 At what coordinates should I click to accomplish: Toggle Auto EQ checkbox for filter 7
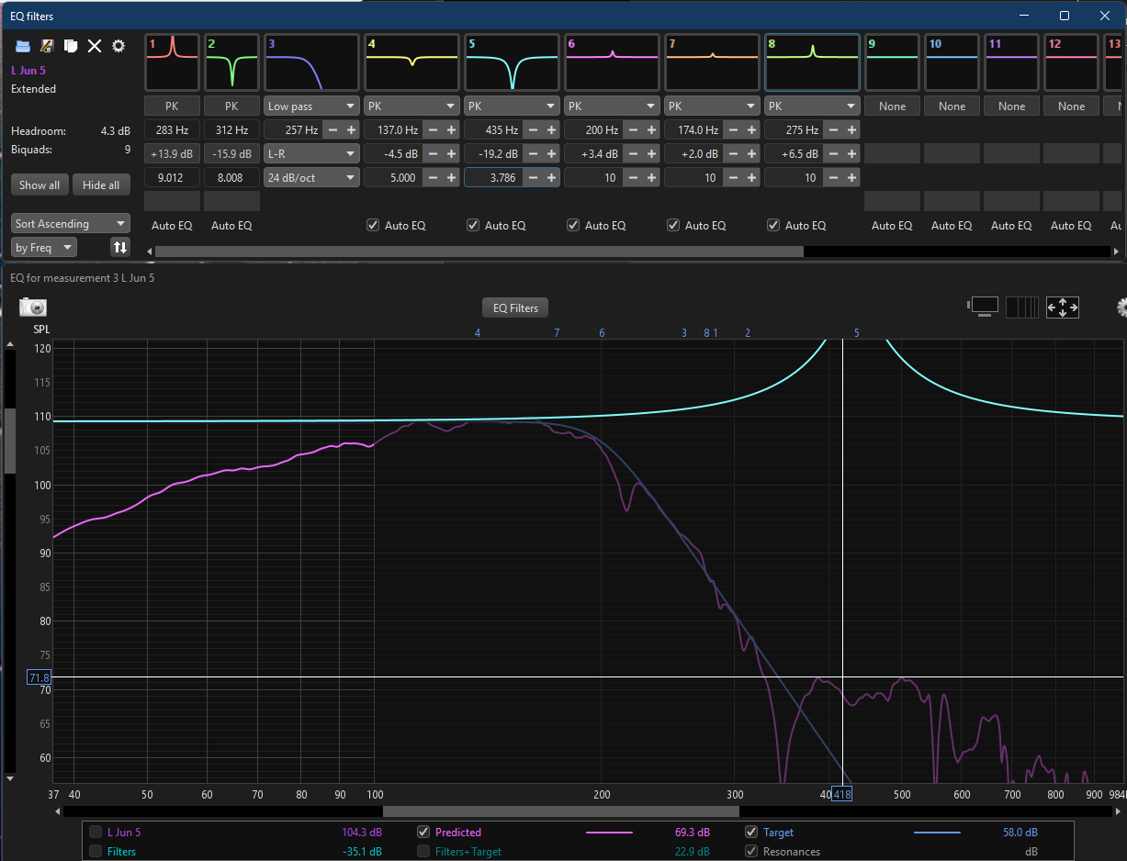click(x=673, y=225)
